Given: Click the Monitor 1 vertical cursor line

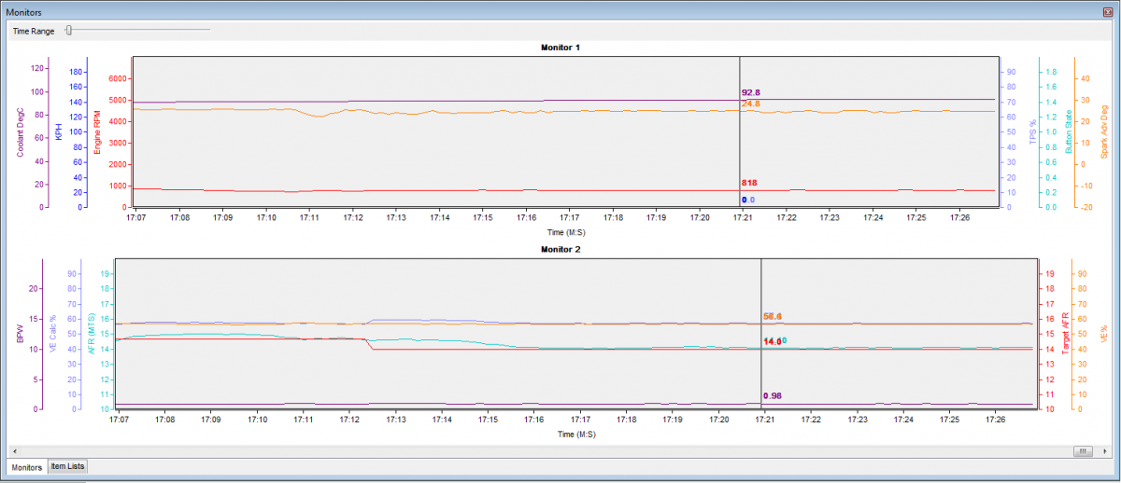Looking at the screenshot, I should click(x=740, y=131).
